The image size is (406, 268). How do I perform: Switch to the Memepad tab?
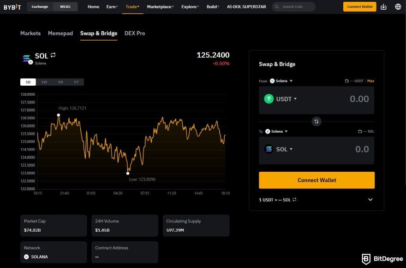pyautogui.click(x=60, y=33)
